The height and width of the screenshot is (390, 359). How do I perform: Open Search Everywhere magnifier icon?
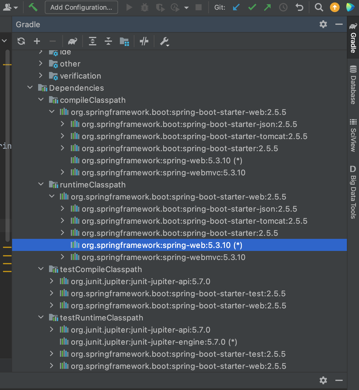(x=319, y=7)
